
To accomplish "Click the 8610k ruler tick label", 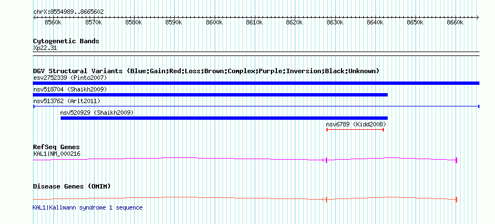I will pos(254,23).
